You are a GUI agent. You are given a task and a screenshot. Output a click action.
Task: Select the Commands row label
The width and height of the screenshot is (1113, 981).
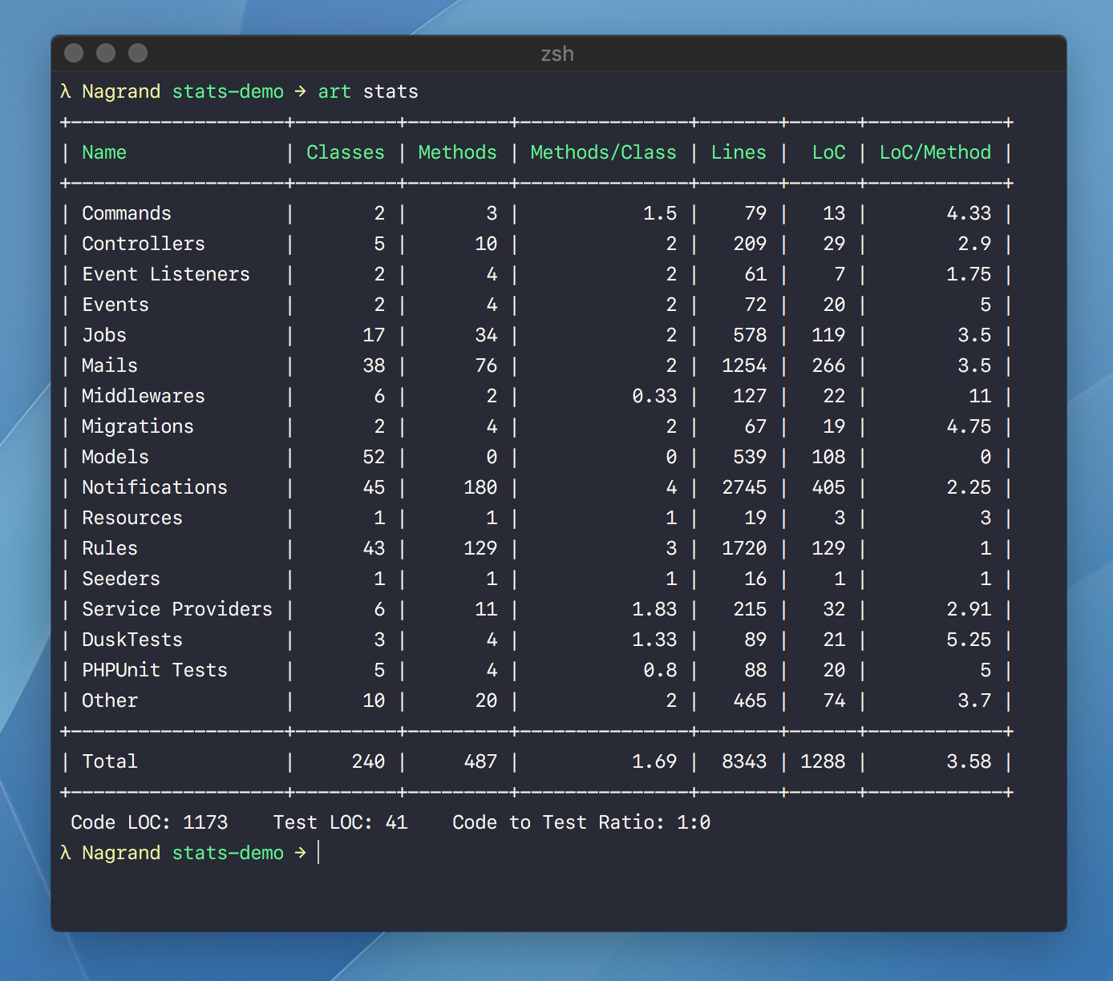tap(126, 213)
